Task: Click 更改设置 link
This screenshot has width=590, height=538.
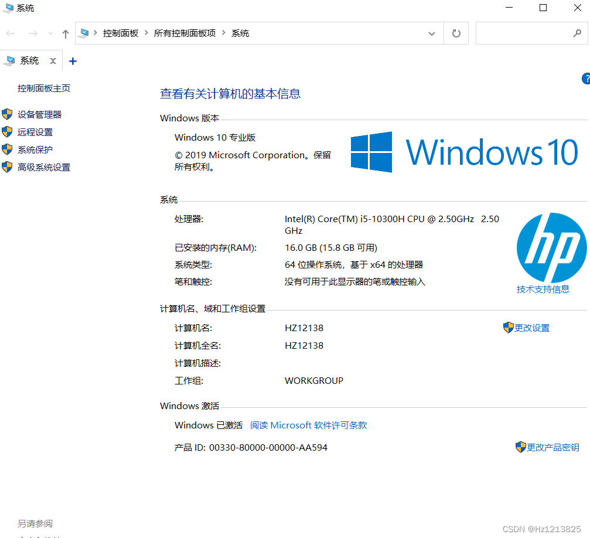Action: 532,328
